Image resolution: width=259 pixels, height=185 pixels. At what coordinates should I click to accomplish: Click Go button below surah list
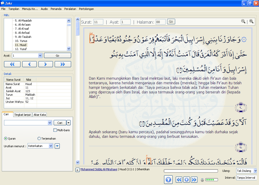pyautogui.click(x=57, y=56)
